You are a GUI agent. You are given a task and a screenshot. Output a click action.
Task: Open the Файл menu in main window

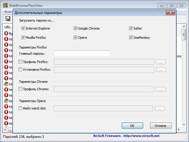[8, 12]
